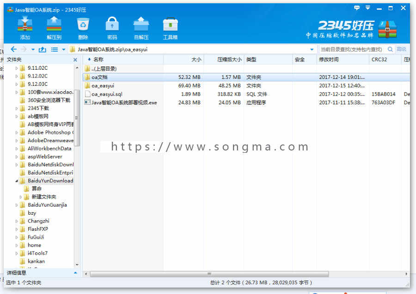The image size is (416, 294).
Task: Open navigation history dropdown arrow
Action: [x=33, y=49]
